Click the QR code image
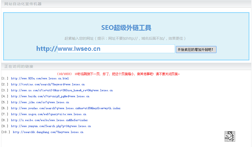The height and width of the screenshot is (147, 252). click(x=230, y=136)
